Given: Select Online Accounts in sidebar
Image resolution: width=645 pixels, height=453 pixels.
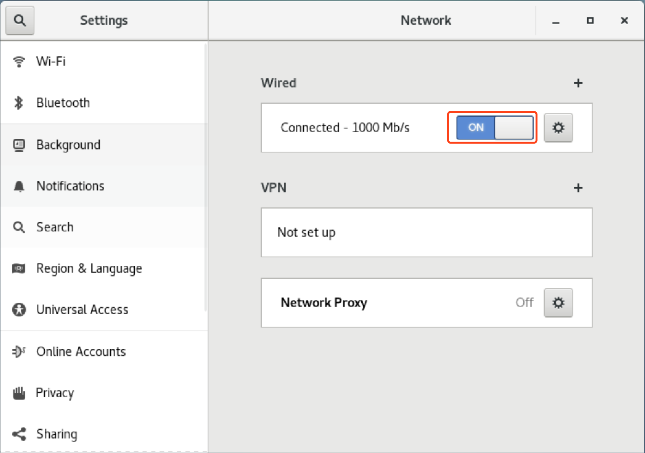Looking at the screenshot, I should pos(104,352).
